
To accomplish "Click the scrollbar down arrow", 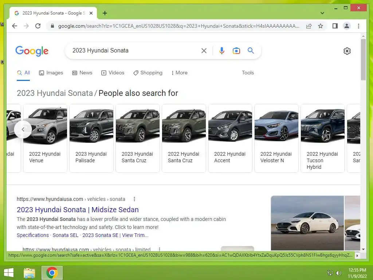I will tap(363, 249).
